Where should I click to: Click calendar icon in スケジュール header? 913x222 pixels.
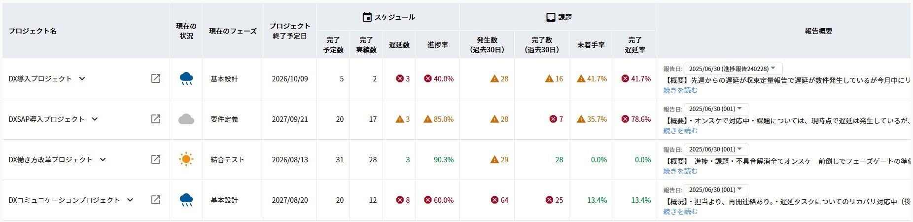click(367, 17)
